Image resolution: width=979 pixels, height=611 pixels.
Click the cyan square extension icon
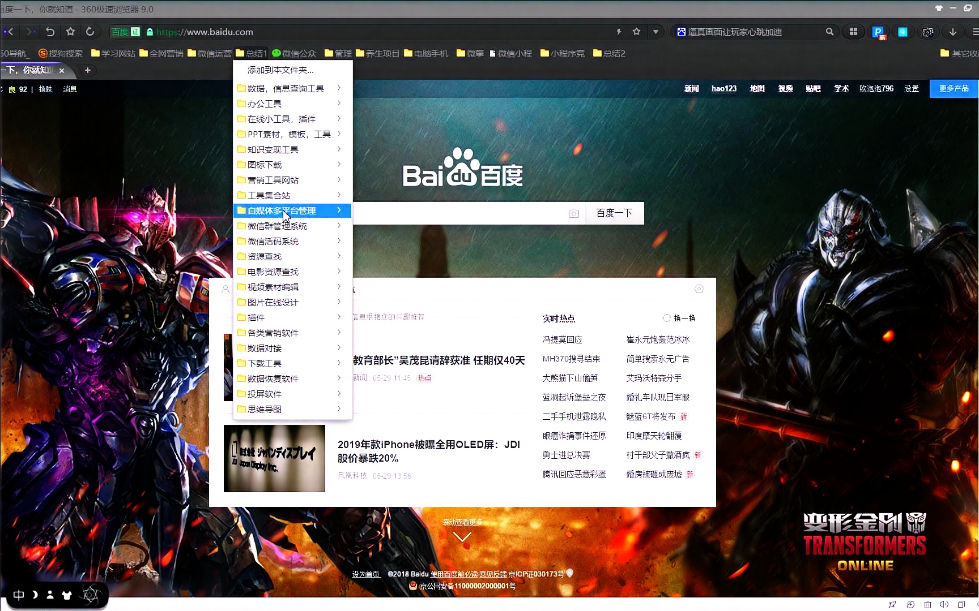click(x=903, y=32)
